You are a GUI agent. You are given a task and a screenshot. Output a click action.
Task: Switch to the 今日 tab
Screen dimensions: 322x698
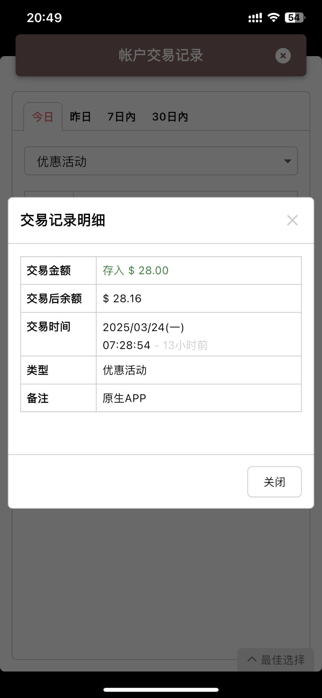[43, 117]
